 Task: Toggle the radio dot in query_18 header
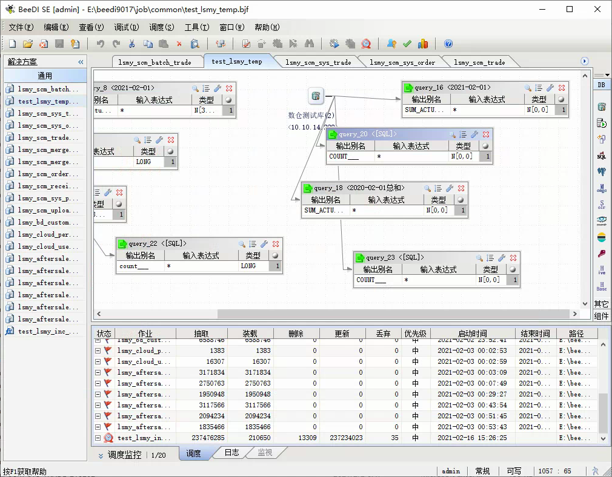coord(461,200)
